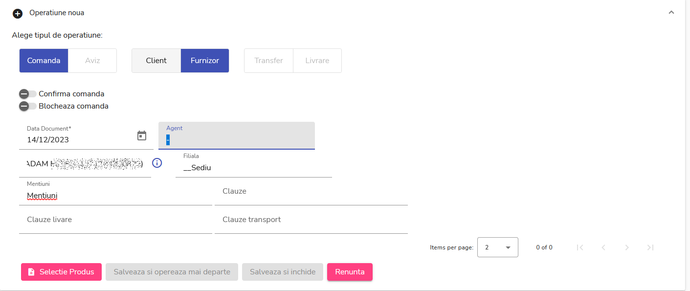Click the Renunta button
690x291 pixels.
(x=350, y=272)
